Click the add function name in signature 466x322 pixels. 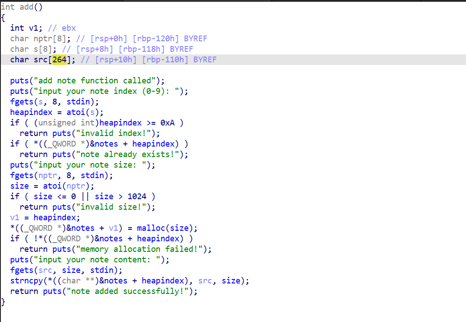[26, 7]
